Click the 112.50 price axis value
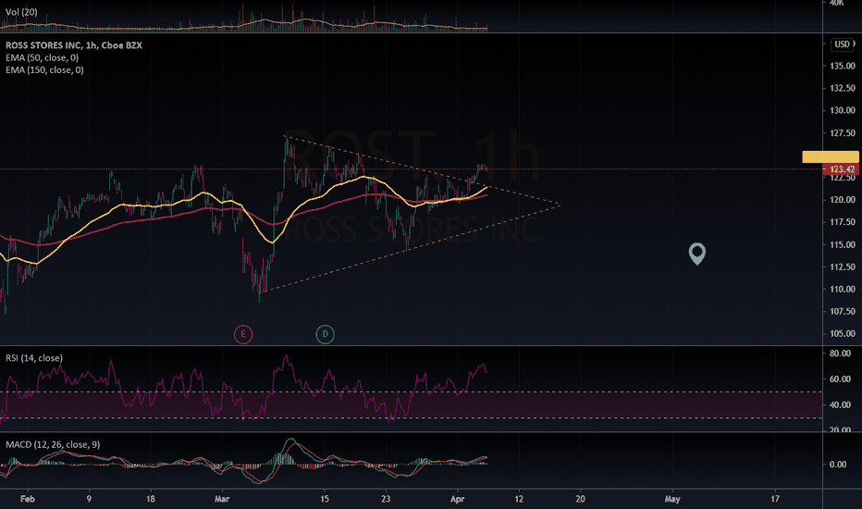Viewport: 862px width, 509px height. point(843,267)
